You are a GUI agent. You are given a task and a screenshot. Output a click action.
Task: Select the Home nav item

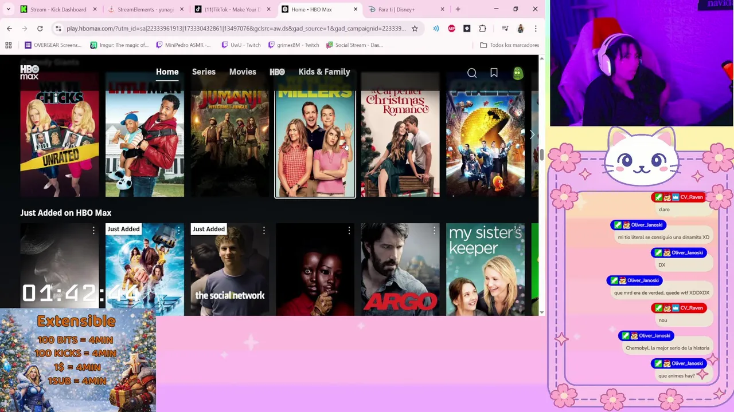point(167,72)
